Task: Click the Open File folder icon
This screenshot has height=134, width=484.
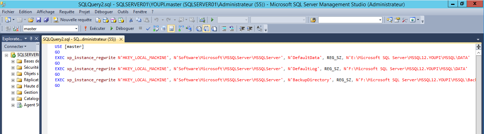Action: click(x=31, y=20)
